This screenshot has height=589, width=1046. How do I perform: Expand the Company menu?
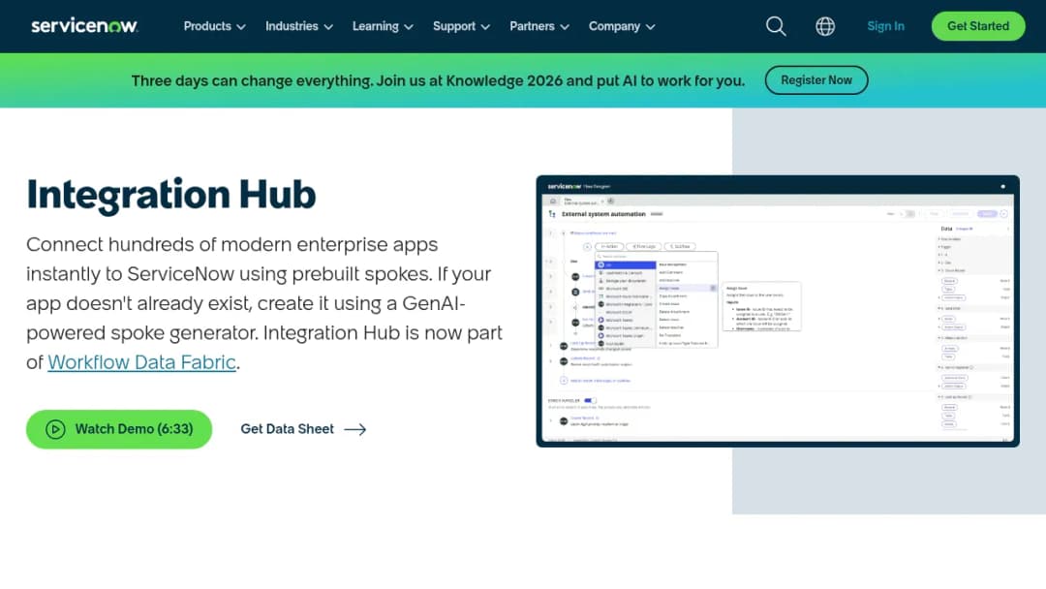point(622,26)
